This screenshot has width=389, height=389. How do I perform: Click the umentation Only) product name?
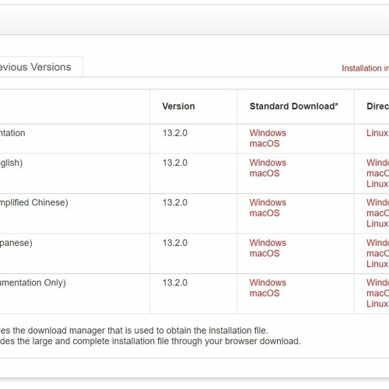33,282
